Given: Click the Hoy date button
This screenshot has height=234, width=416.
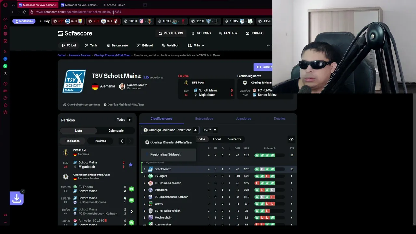Looking at the screenshot, I should coord(47,21).
